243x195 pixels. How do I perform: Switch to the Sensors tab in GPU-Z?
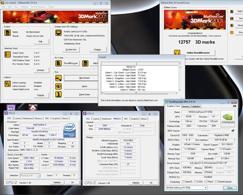(x=185, y=107)
